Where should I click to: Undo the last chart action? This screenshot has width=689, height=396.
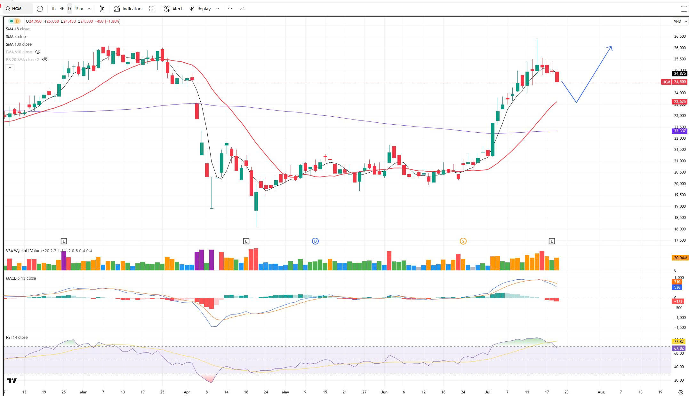(230, 9)
